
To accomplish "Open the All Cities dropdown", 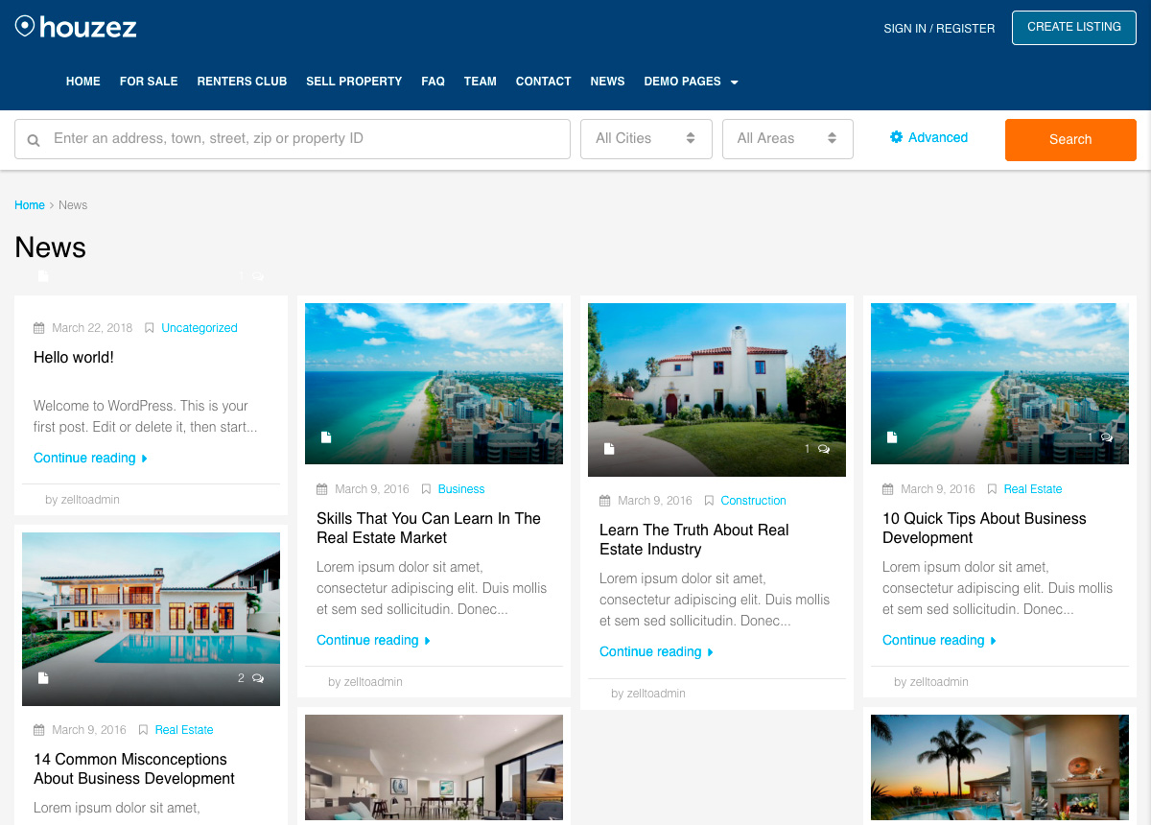I will coord(646,138).
